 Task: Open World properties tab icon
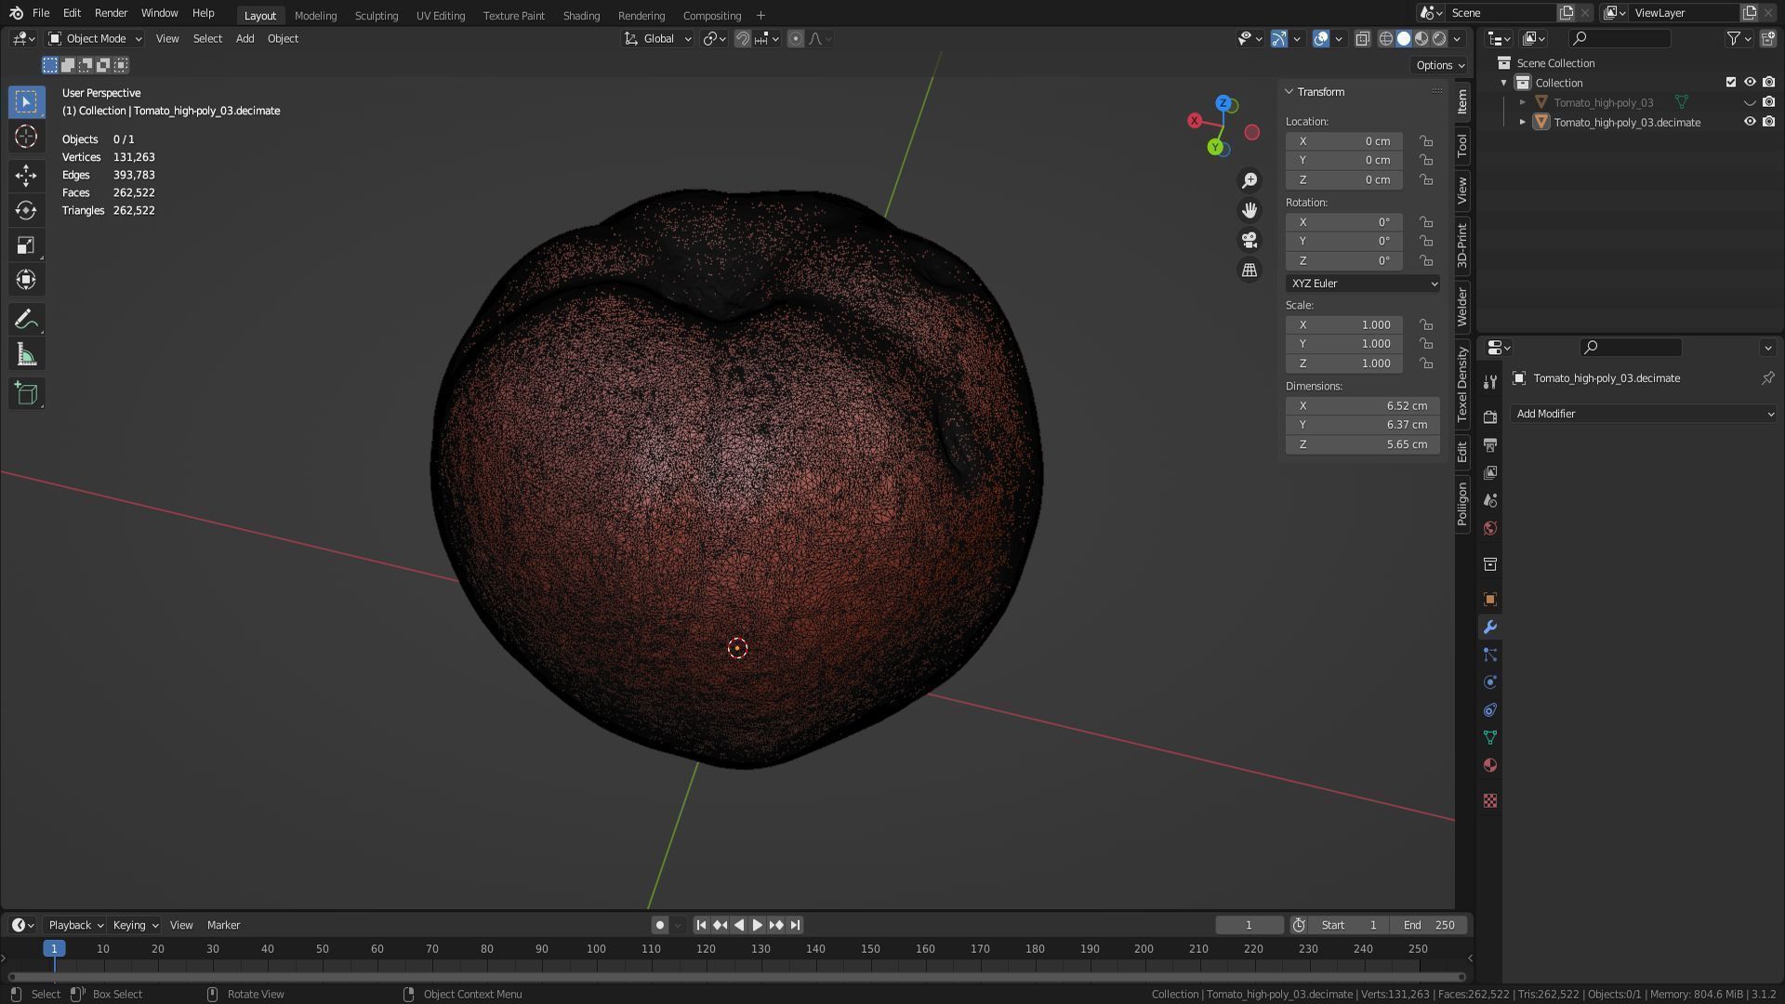coord(1490,528)
